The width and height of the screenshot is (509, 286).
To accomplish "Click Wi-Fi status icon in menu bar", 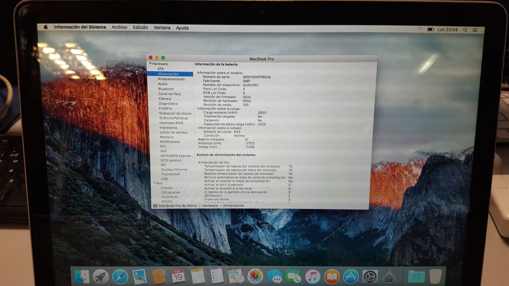I will pos(420,29).
